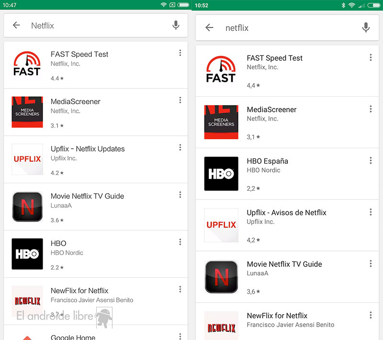Tap Bluetooth icon in right status bar
The height and width of the screenshot is (340, 383).
pyautogui.click(x=343, y=5)
